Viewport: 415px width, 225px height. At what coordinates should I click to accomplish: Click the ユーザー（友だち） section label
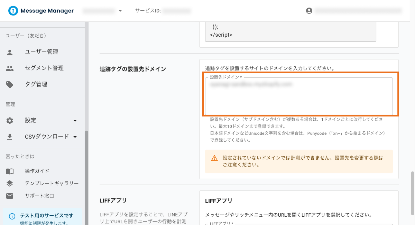tap(26, 36)
